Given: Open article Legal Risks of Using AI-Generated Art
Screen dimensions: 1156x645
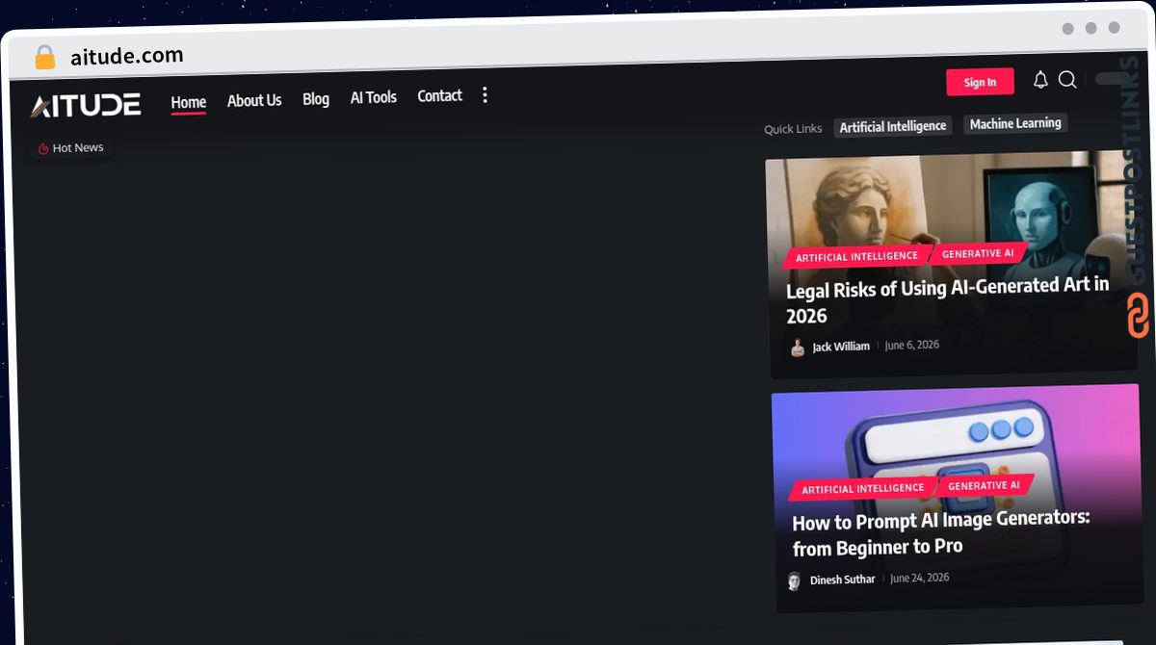Looking at the screenshot, I should click(947, 300).
